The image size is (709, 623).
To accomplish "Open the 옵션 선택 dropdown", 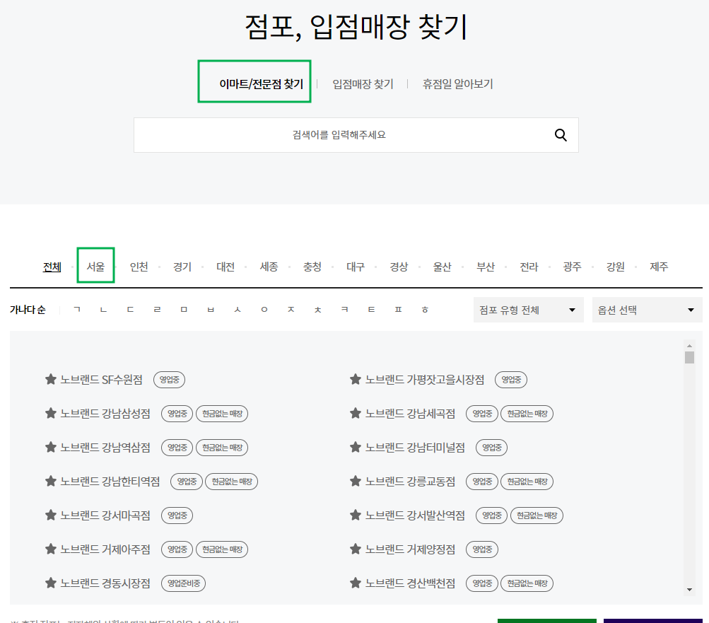I will pos(647,310).
